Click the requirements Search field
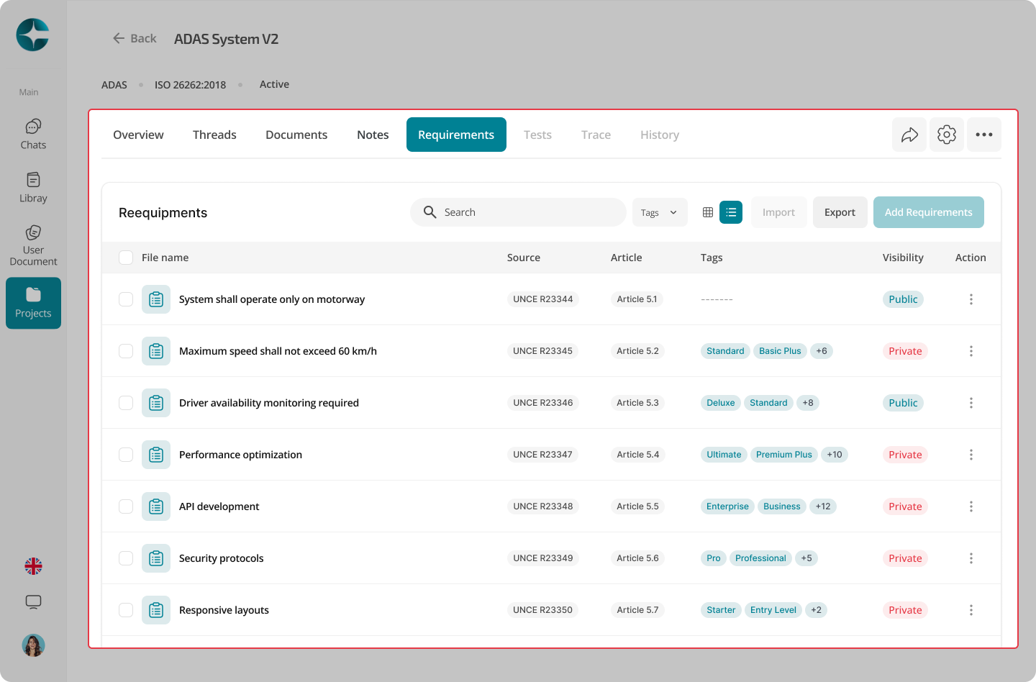This screenshot has height=682, width=1036. point(518,212)
